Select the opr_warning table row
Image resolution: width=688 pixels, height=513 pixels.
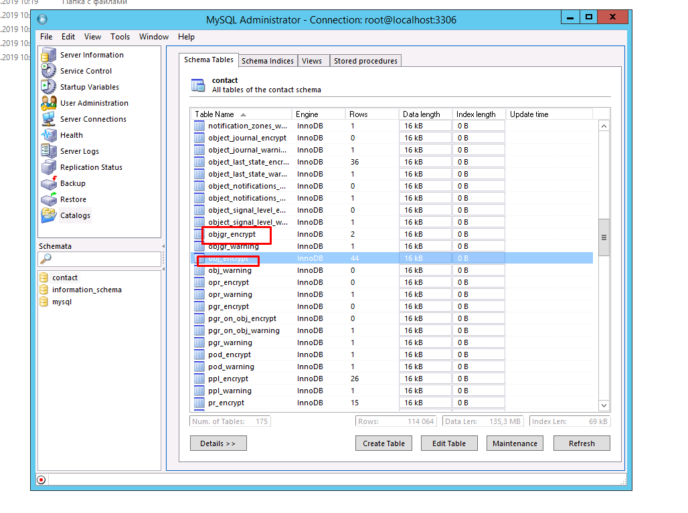click(x=392, y=295)
